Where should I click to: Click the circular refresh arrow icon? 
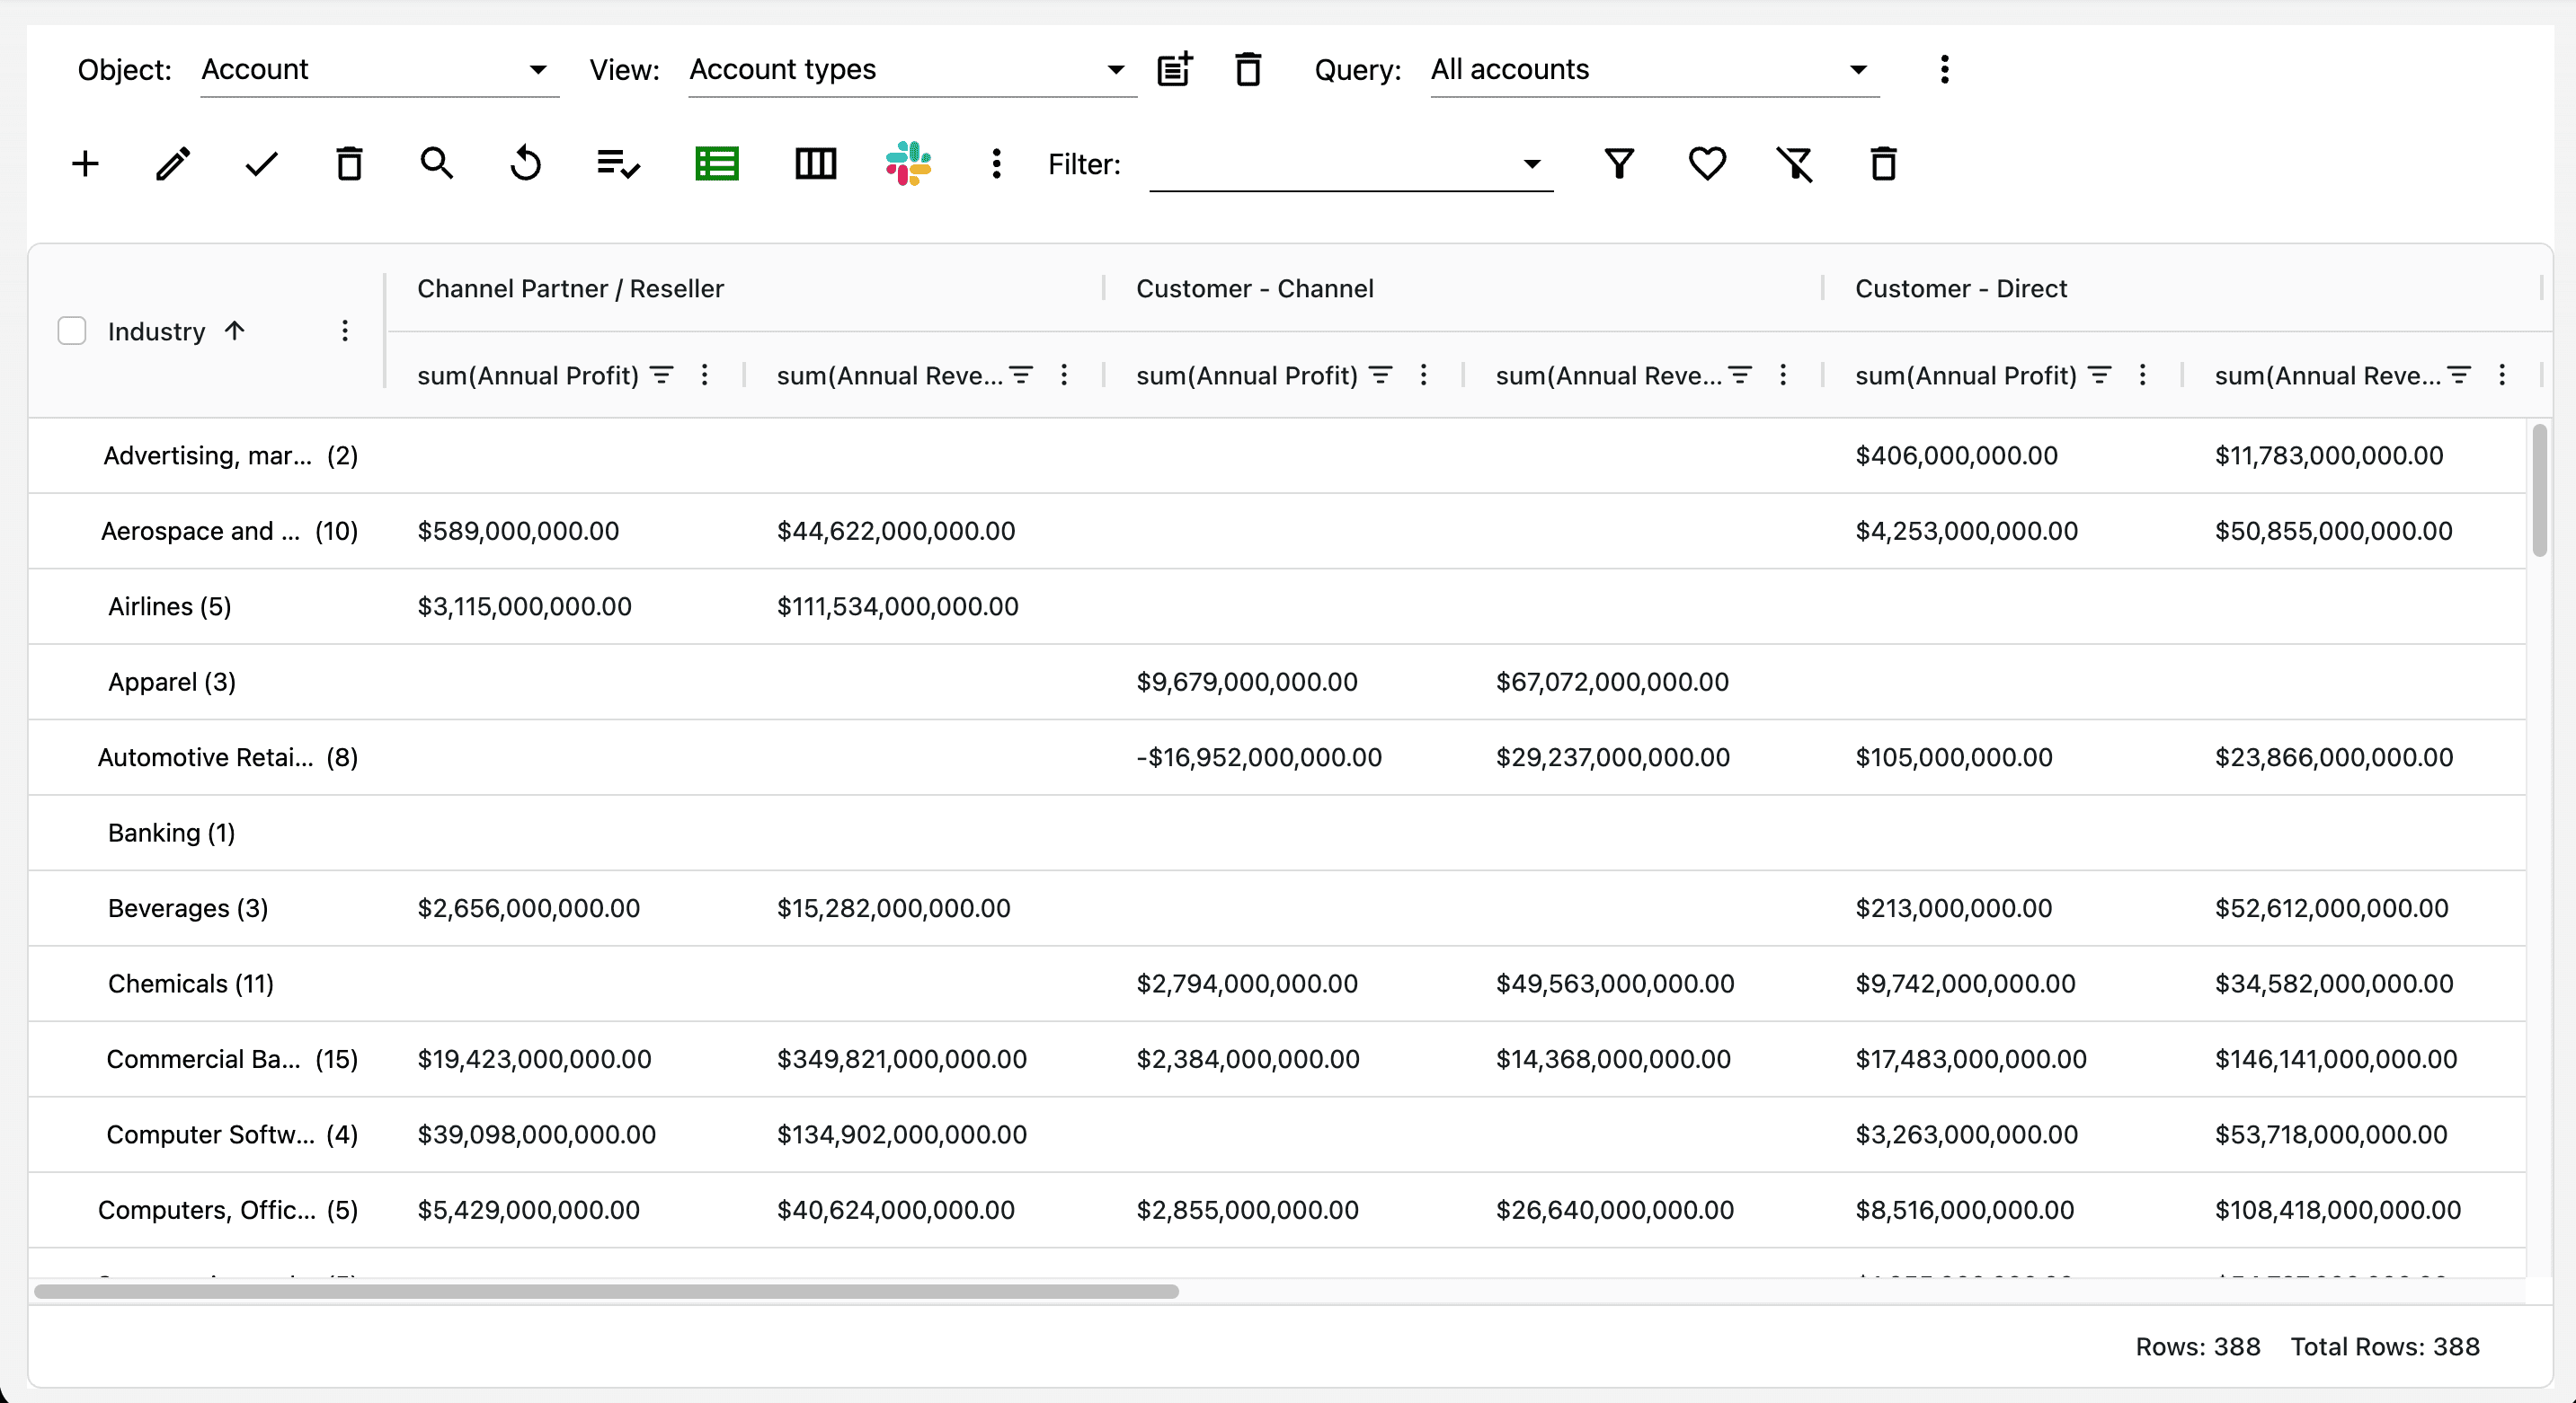(525, 163)
